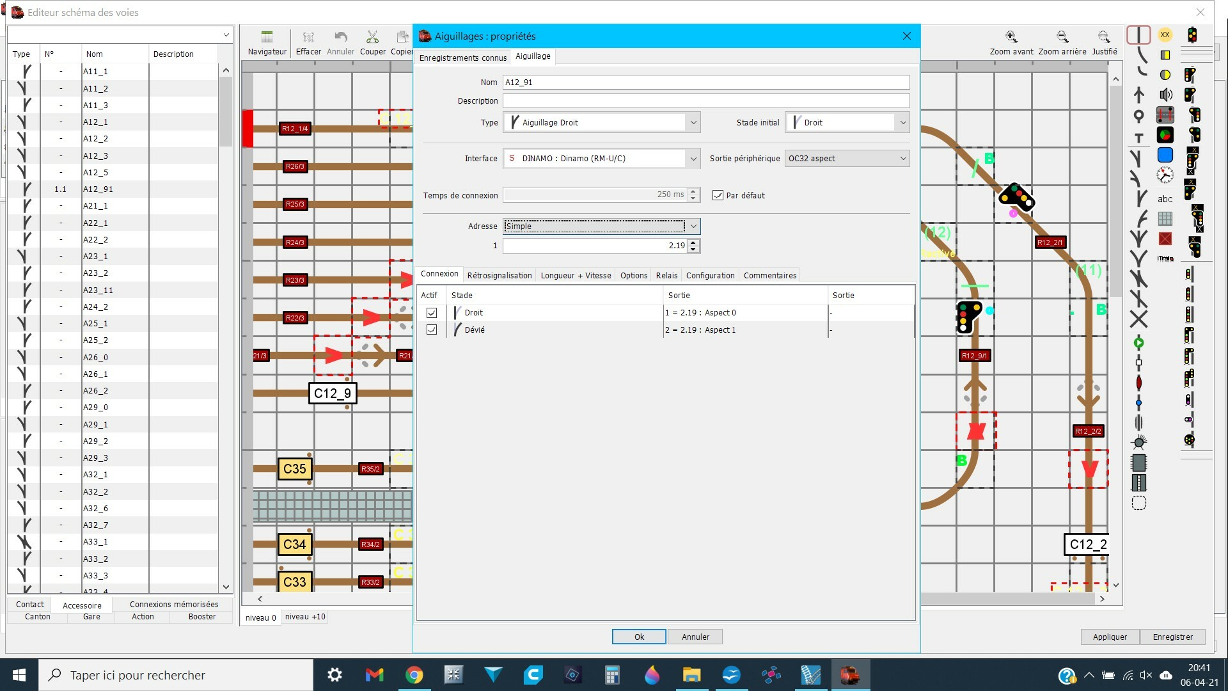Click the Zoom arrière magnifier icon
The width and height of the screenshot is (1228, 691).
1062,37
